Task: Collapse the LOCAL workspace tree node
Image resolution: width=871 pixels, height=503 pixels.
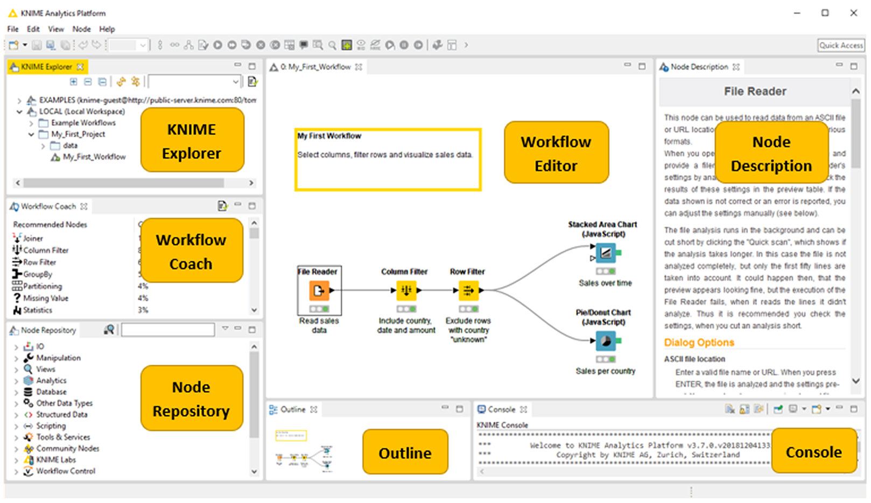Action: click(19, 112)
